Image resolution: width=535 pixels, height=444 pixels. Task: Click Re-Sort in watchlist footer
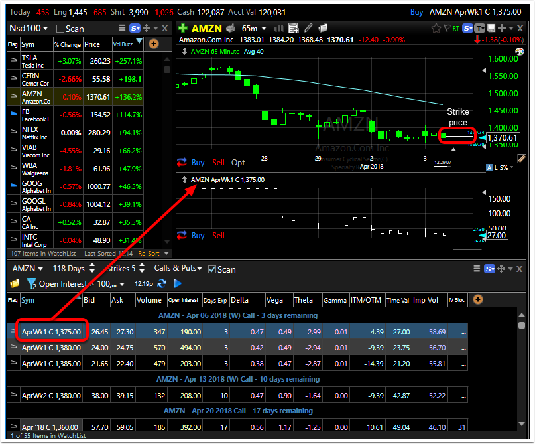pyautogui.click(x=149, y=254)
